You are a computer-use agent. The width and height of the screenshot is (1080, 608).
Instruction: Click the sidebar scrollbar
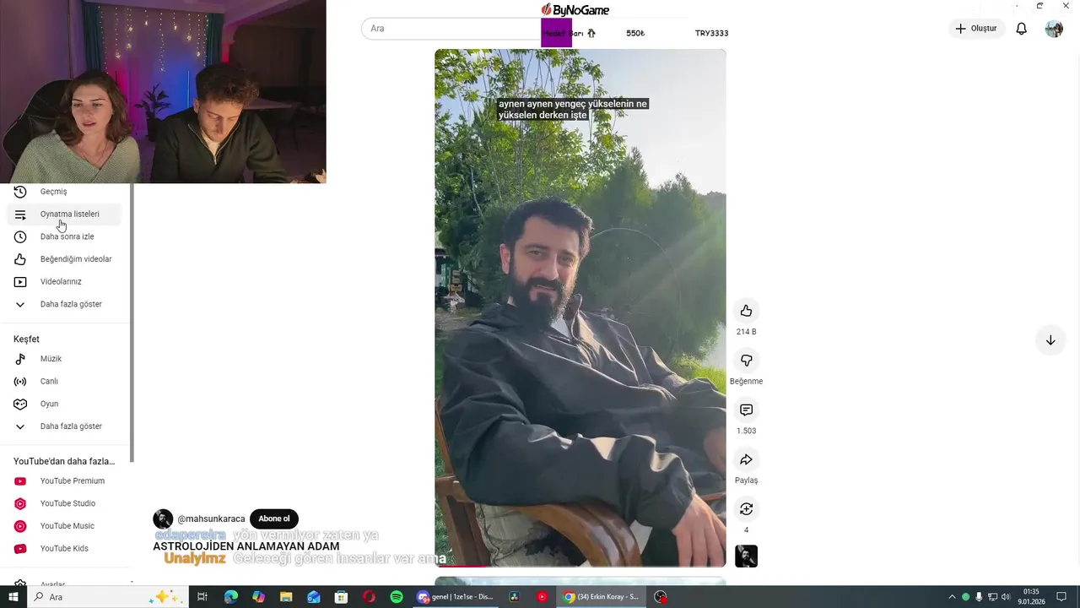point(132,321)
